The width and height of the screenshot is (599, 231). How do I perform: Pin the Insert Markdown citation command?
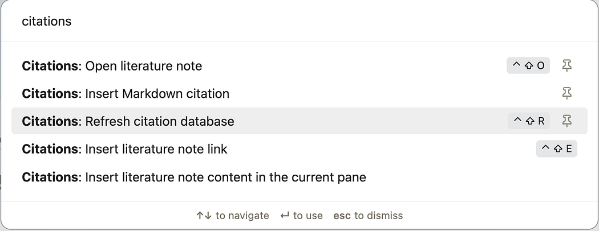[566, 93]
